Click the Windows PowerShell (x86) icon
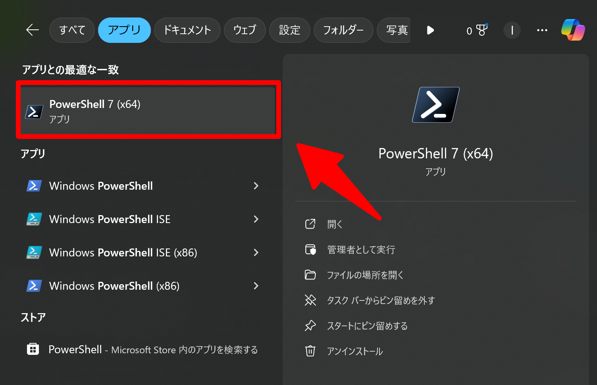The width and height of the screenshot is (597, 385). (34, 286)
